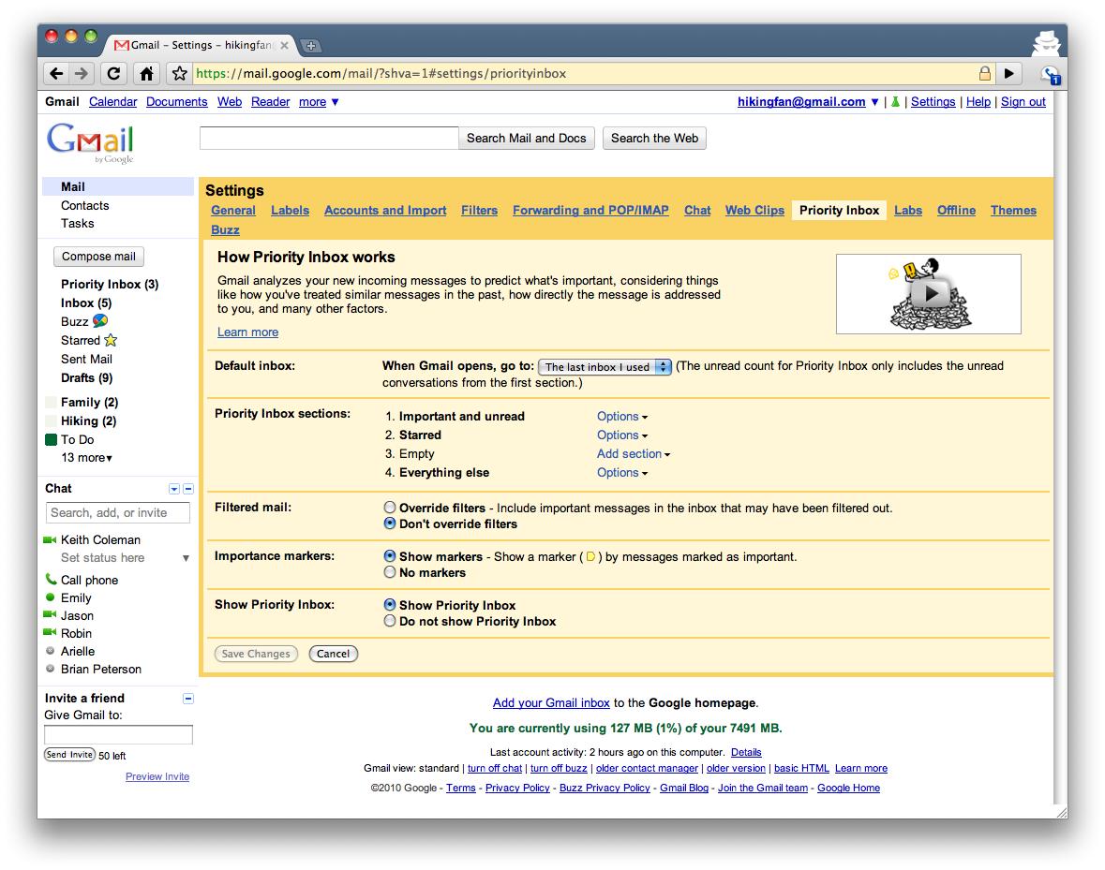Select Do not show Priority Inbox

pyautogui.click(x=389, y=620)
